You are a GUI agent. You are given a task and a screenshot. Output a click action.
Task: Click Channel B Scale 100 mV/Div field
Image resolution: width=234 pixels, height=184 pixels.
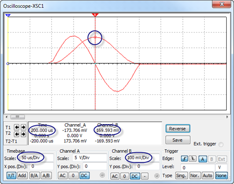click(x=142, y=158)
